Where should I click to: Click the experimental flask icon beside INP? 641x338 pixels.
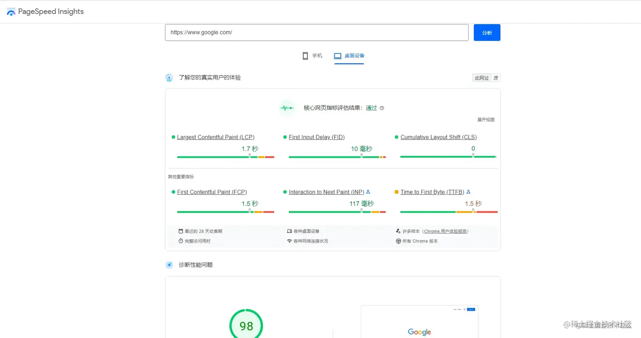coord(368,191)
